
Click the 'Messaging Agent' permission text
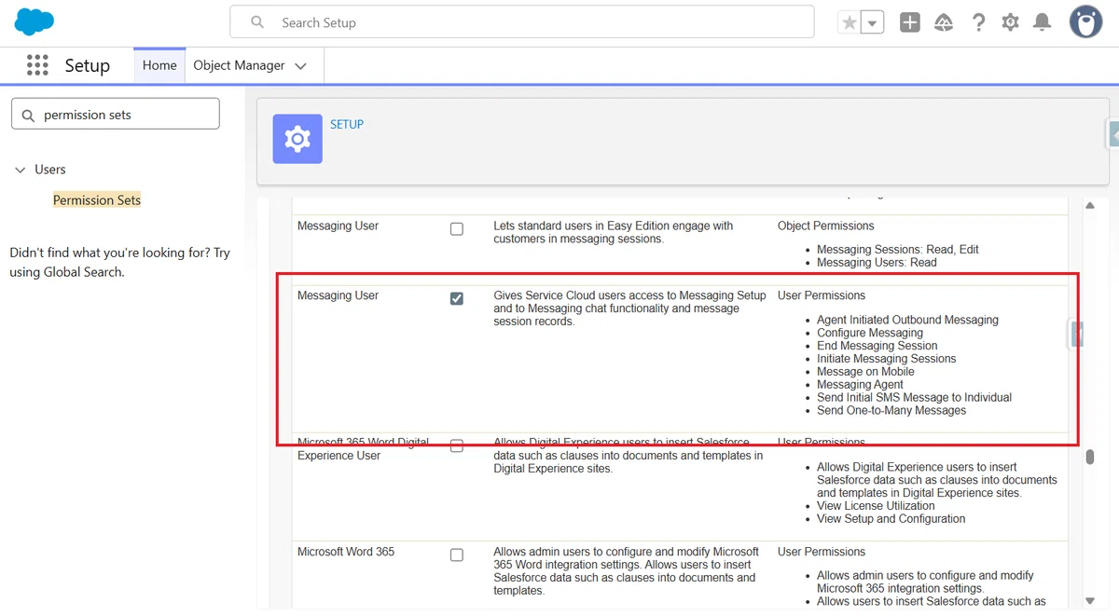[860, 385]
